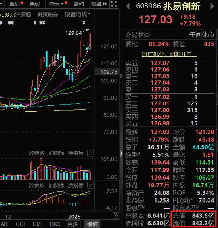Click the 总股本 value 6.641亿
The width and height of the screenshot is (218, 228).
(x=159, y=216)
